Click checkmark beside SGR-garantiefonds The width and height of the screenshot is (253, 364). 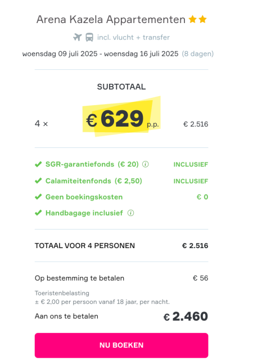(38, 164)
